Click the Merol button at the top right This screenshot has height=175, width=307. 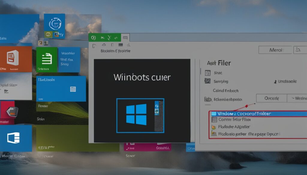(275, 50)
